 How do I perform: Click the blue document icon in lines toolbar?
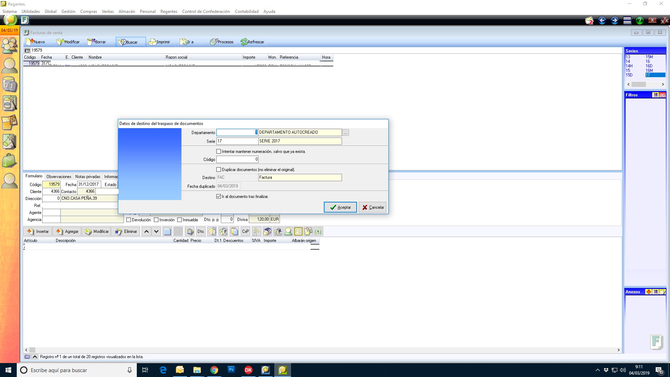tap(167, 231)
